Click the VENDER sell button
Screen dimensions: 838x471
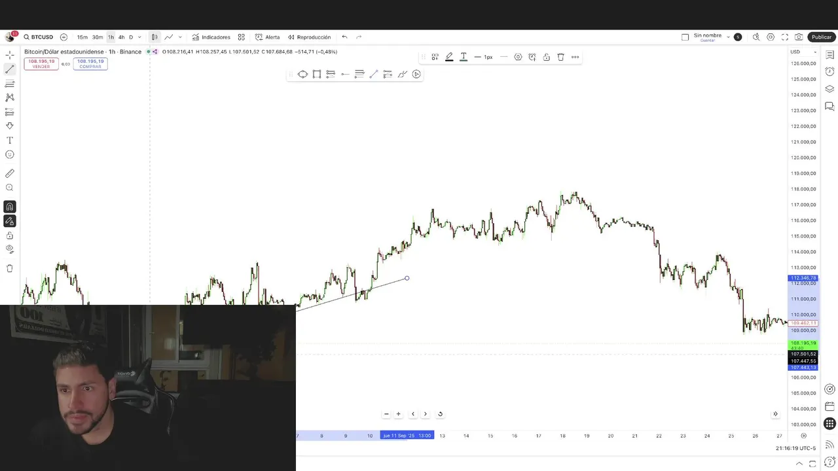[41, 63]
